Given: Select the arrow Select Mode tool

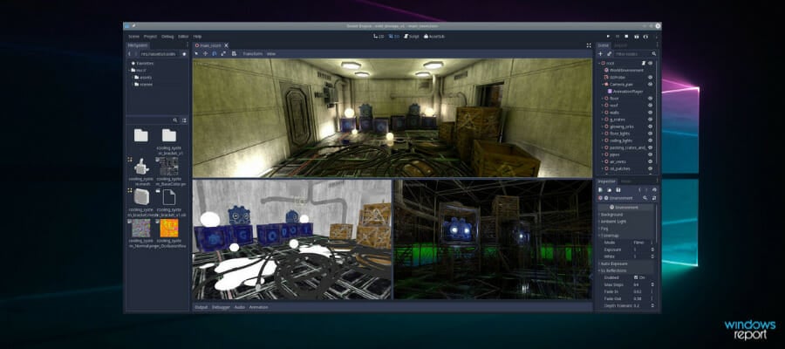Looking at the screenshot, I should pyautogui.click(x=197, y=53).
